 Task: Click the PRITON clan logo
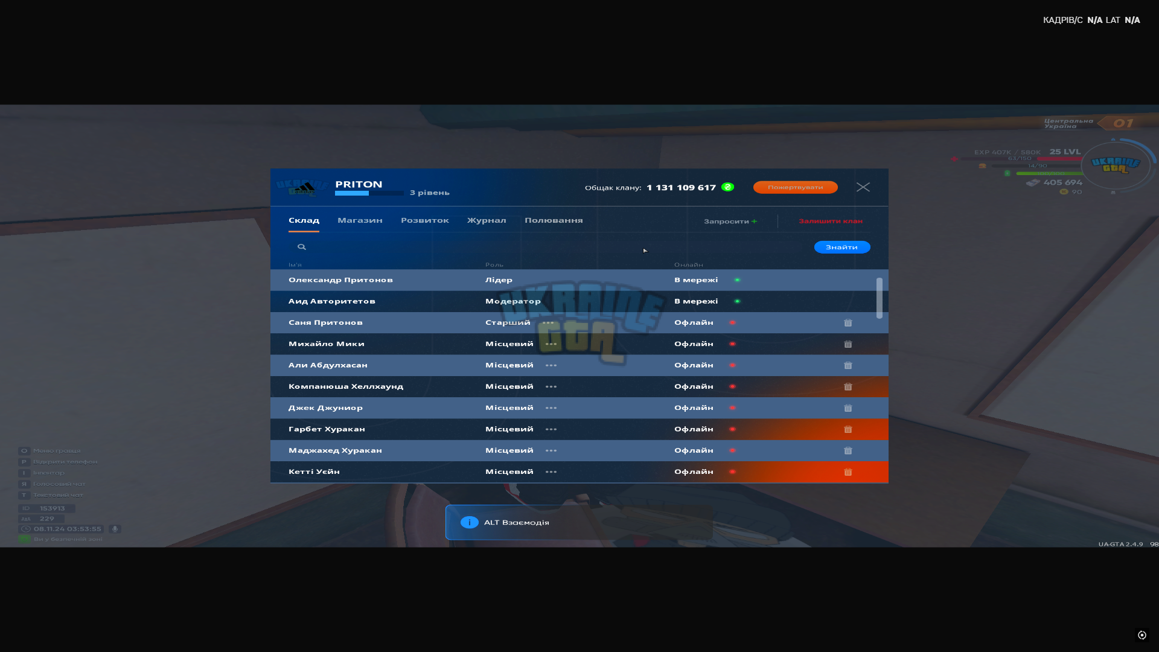[x=303, y=188]
